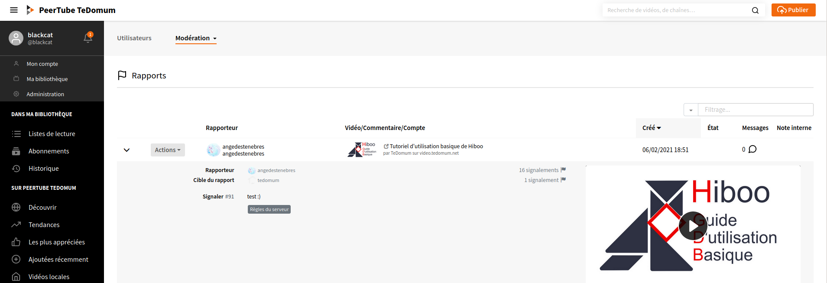Image resolution: width=827 pixels, height=283 pixels.
Task: Click the notifications bell icon
Action: coord(88,38)
